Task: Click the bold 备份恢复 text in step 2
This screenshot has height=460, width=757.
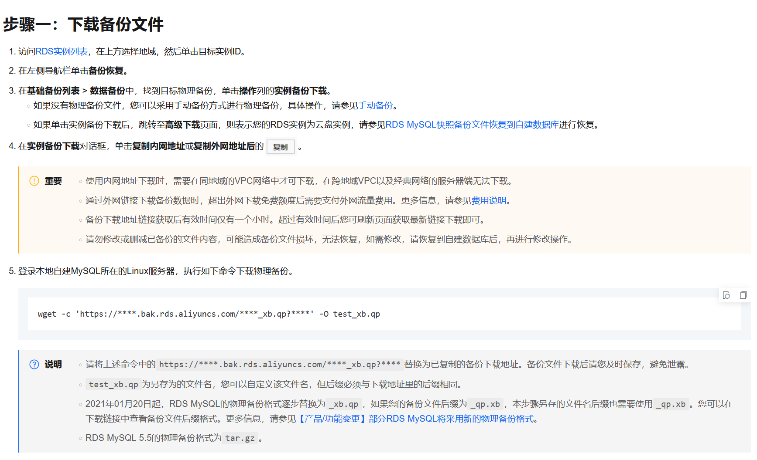Action: [108, 71]
